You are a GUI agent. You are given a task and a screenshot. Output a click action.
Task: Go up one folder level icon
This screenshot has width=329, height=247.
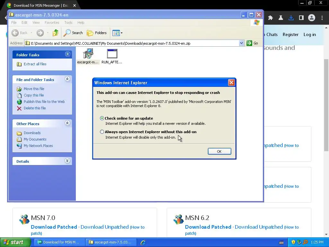point(56,33)
